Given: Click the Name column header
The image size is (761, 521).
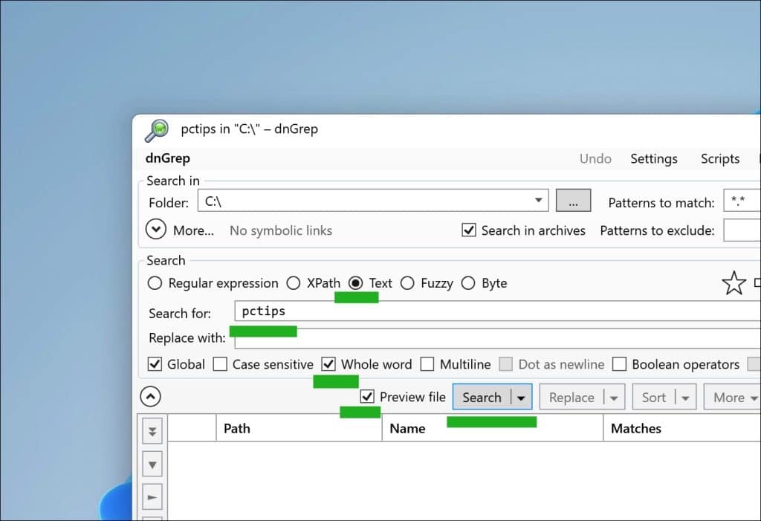Looking at the screenshot, I should 493,428.
